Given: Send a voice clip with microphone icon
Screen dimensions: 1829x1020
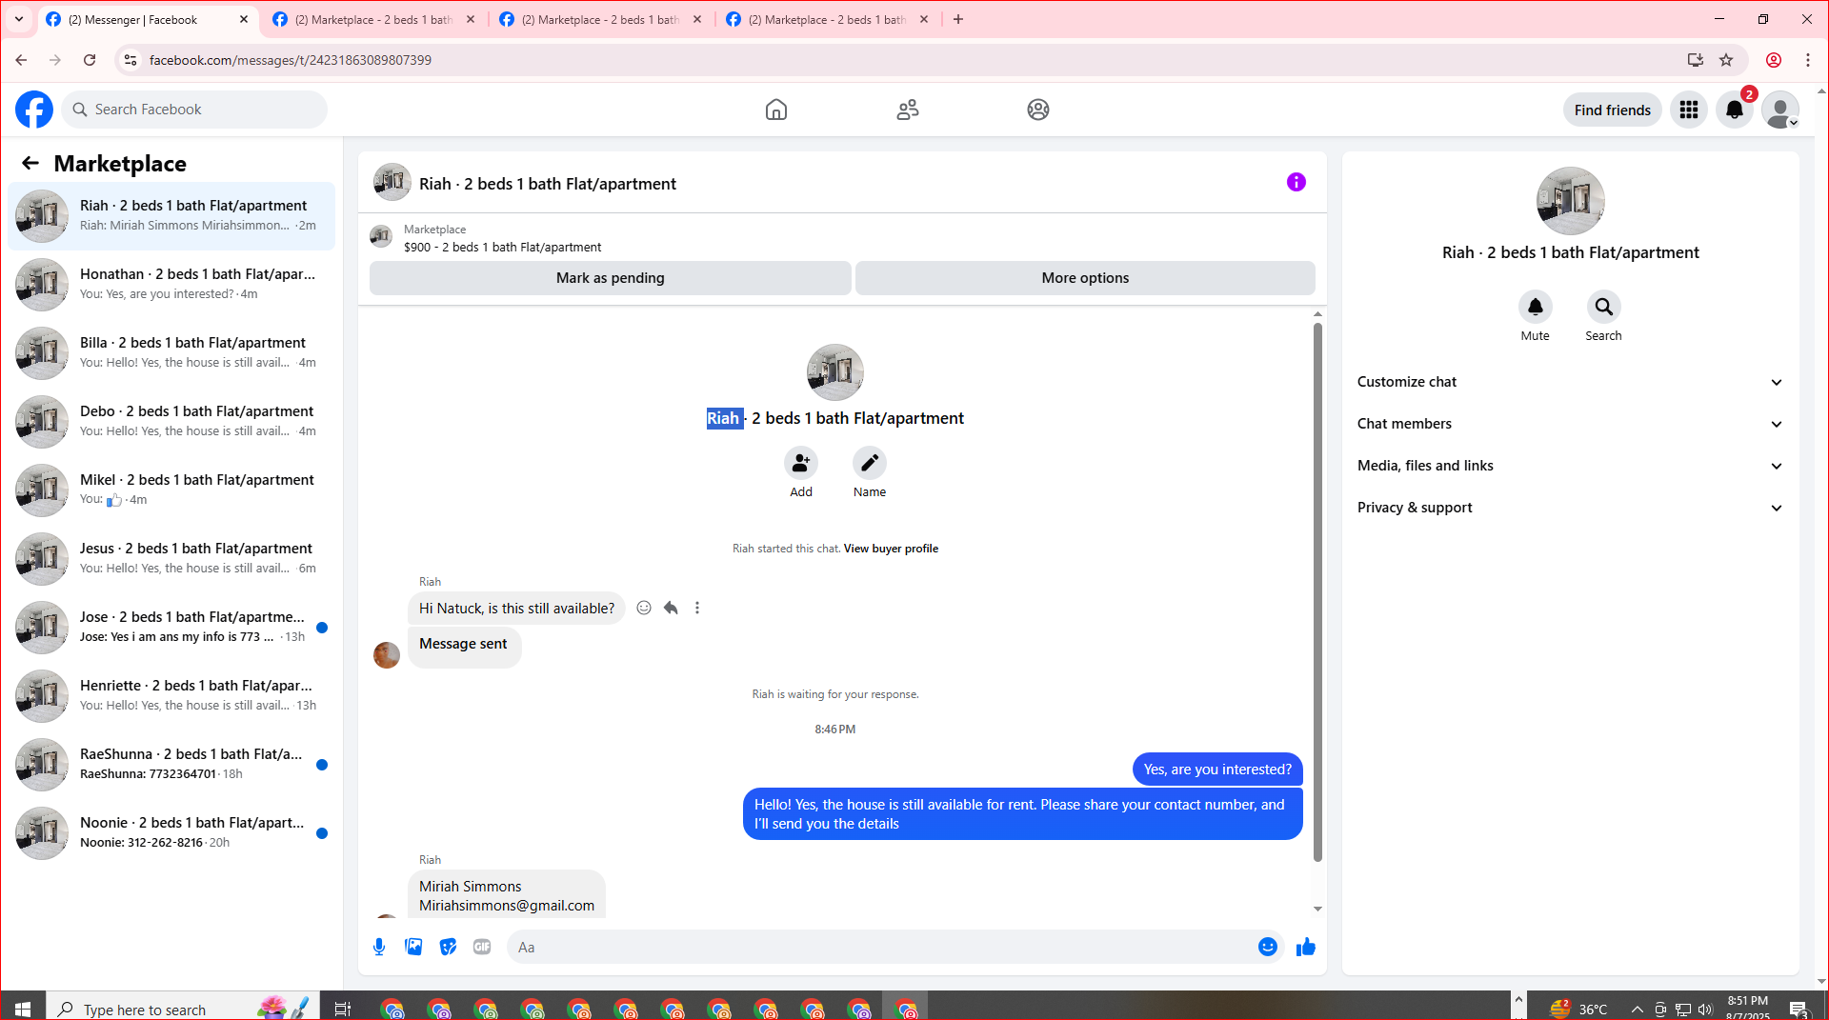Looking at the screenshot, I should click(x=379, y=947).
